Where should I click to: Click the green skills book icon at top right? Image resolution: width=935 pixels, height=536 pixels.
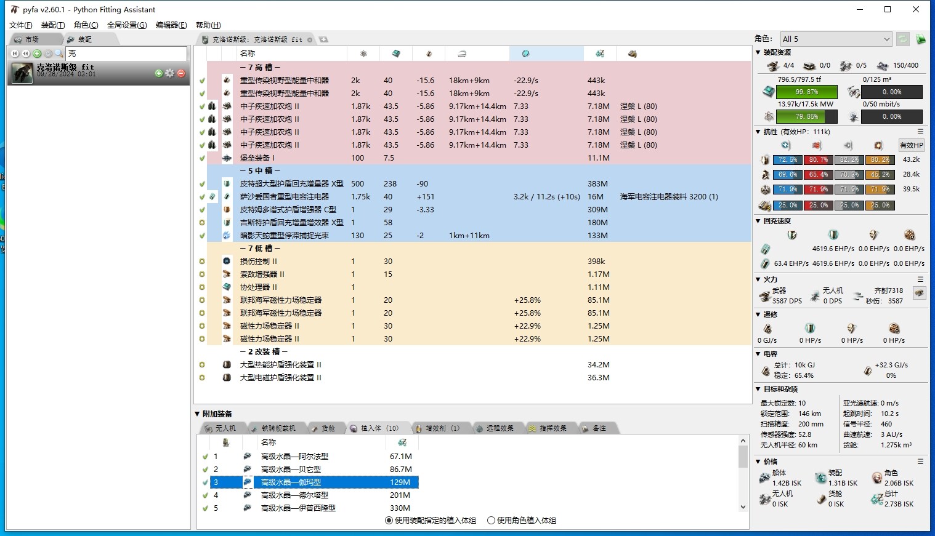[x=921, y=39]
